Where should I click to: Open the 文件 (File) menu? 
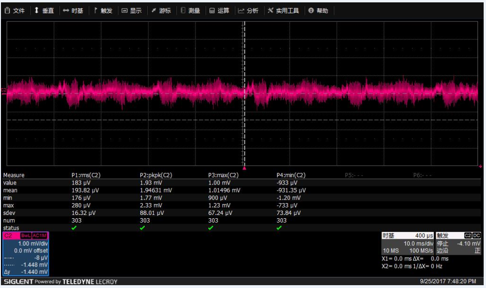pos(15,10)
